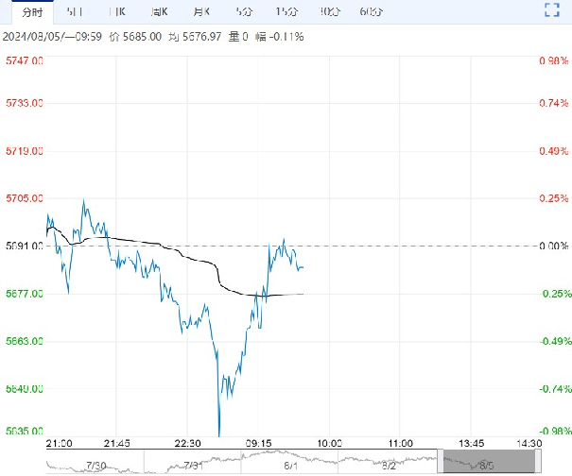
Task: Jump to 7/30 in the bottom navigator
Action: point(95,463)
